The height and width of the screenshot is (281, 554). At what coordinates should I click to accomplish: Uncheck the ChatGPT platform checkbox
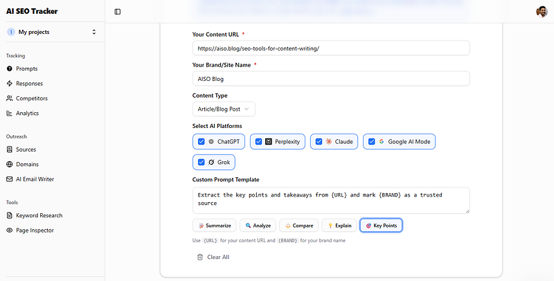202,142
